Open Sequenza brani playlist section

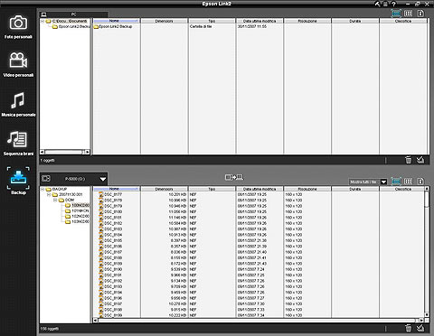18,143
